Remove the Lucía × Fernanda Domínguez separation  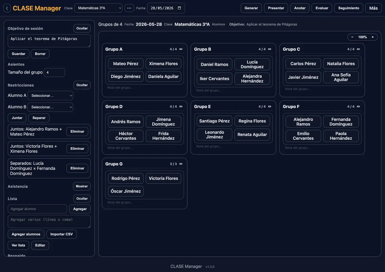(x=77, y=168)
